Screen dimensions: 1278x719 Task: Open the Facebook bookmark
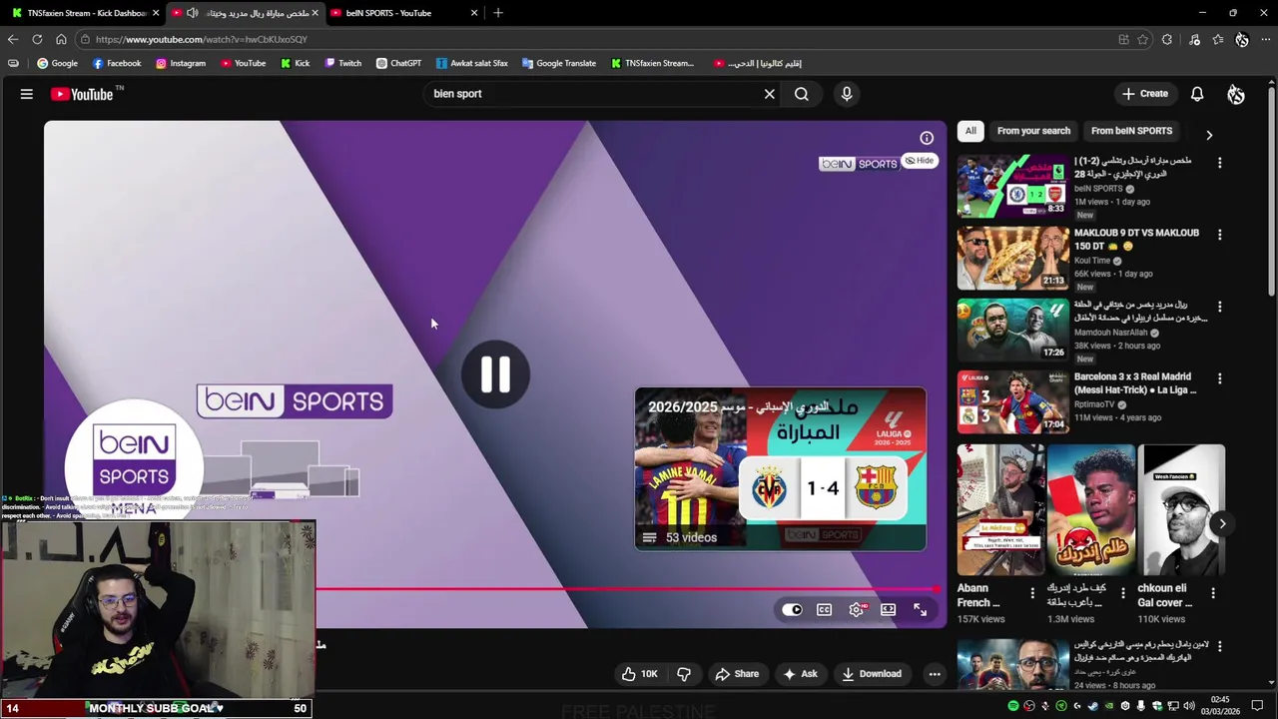pyautogui.click(x=117, y=63)
